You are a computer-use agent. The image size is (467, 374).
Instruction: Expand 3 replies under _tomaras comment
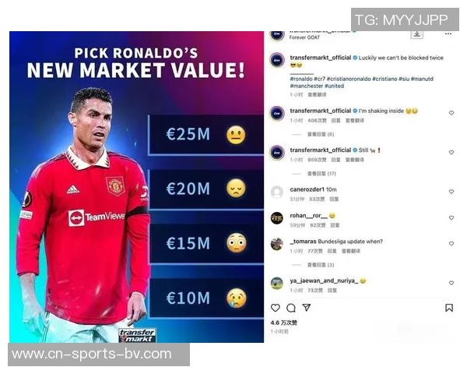[321, 265]
